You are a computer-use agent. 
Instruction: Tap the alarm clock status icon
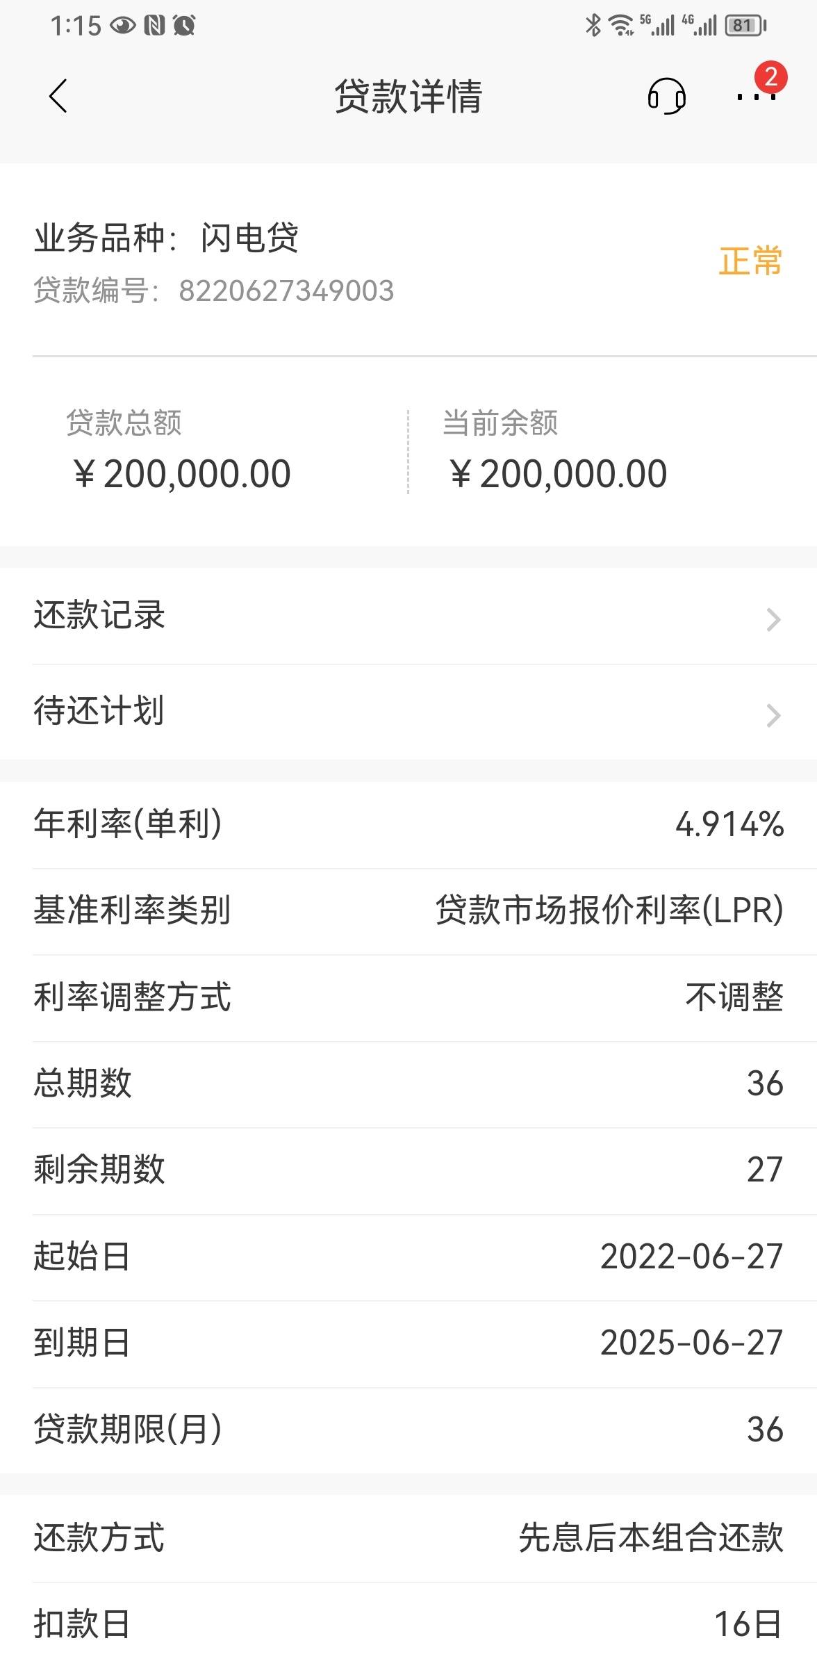pos(184,26)
